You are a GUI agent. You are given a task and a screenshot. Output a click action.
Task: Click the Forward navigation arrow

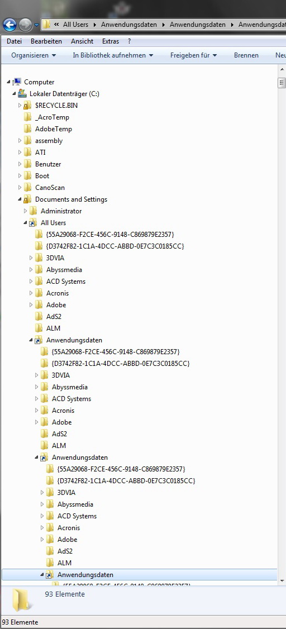click(x=25, y=25)
